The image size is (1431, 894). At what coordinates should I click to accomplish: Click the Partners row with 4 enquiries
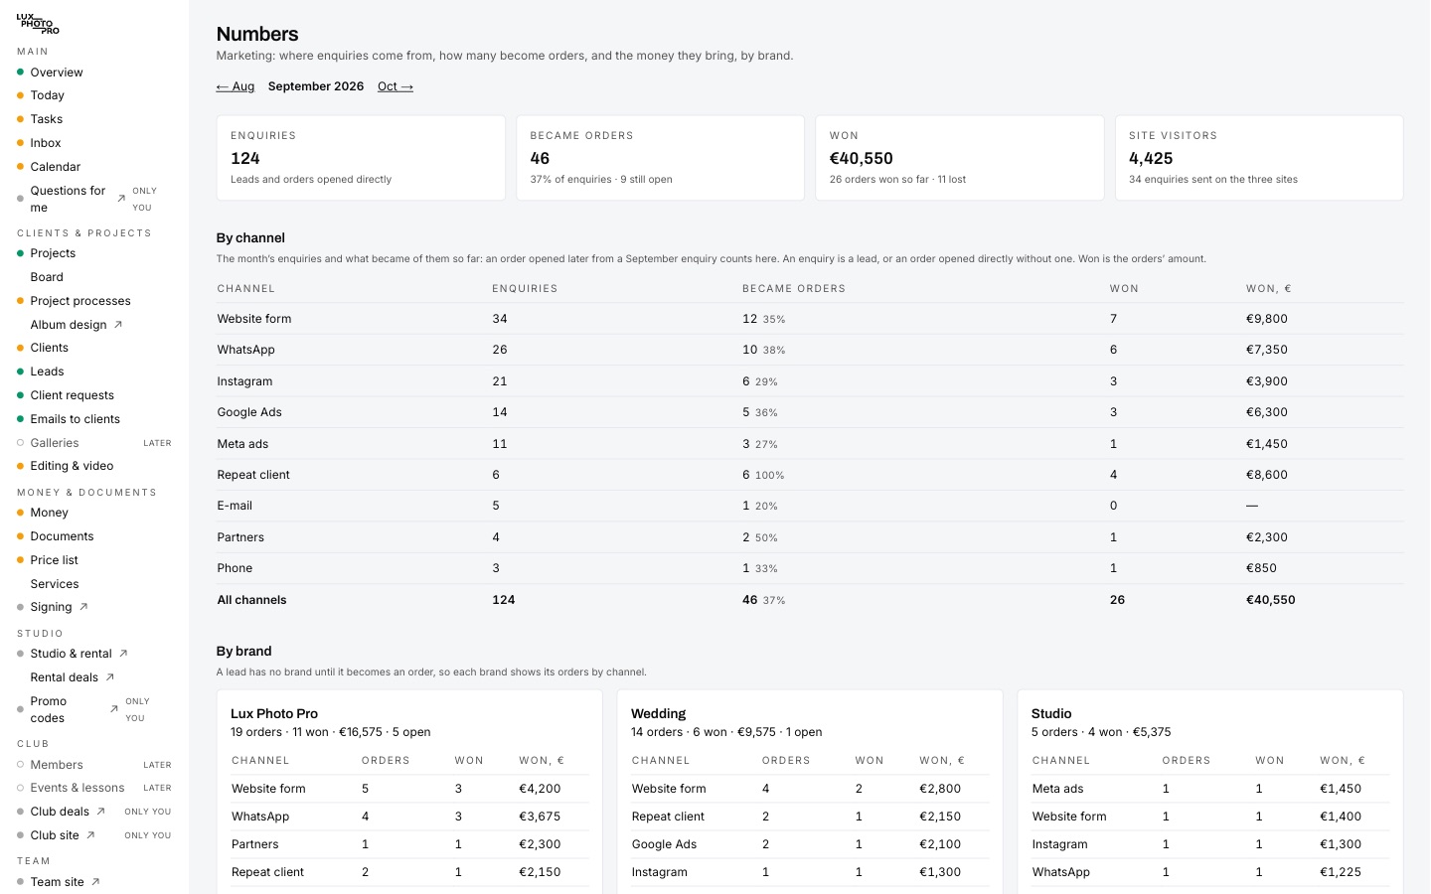point(810,537)
